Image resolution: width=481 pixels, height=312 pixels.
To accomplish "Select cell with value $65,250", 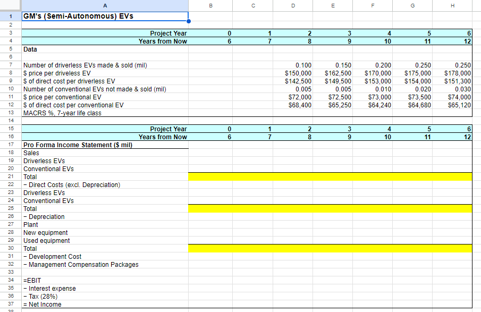I will 333,105.
